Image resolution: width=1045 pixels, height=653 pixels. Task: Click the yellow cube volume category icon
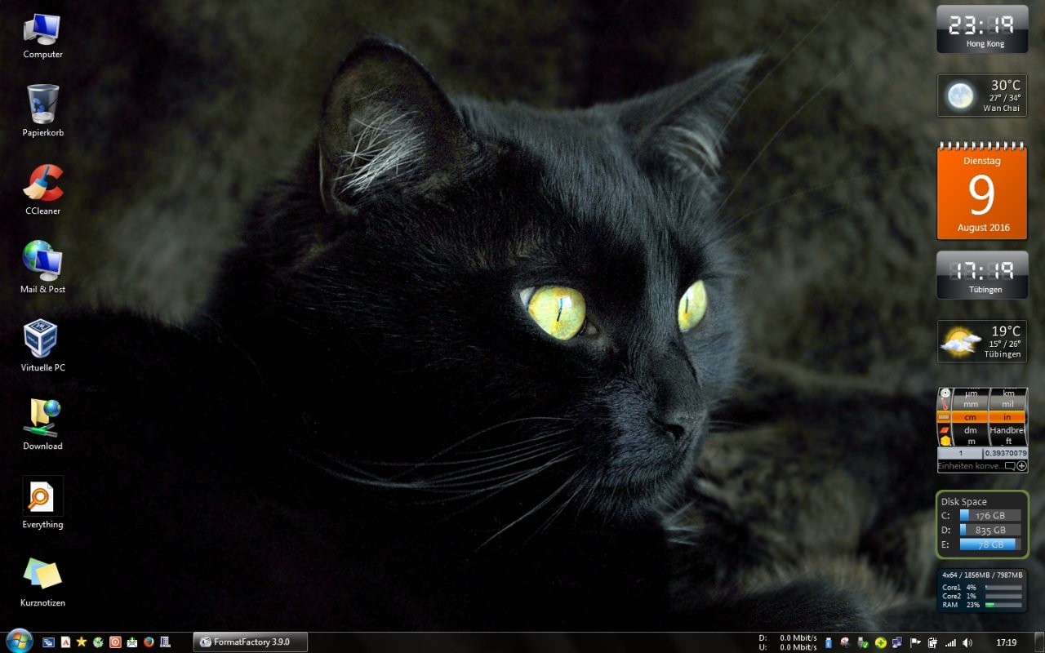click(945, 441)
